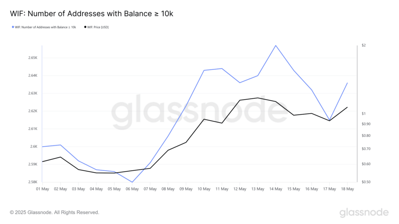Click the black price line peak at 13 May
The image size is (399, 224).
(258, 98)
